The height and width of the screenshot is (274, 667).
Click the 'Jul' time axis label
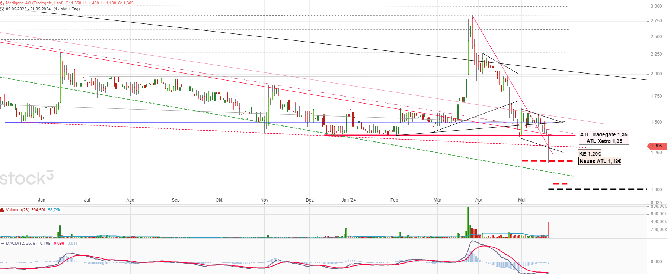click(x=87, y=200)
